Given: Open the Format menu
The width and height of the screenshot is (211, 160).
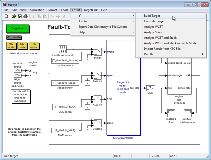Looking at the screenshot, I should (52, 10).
